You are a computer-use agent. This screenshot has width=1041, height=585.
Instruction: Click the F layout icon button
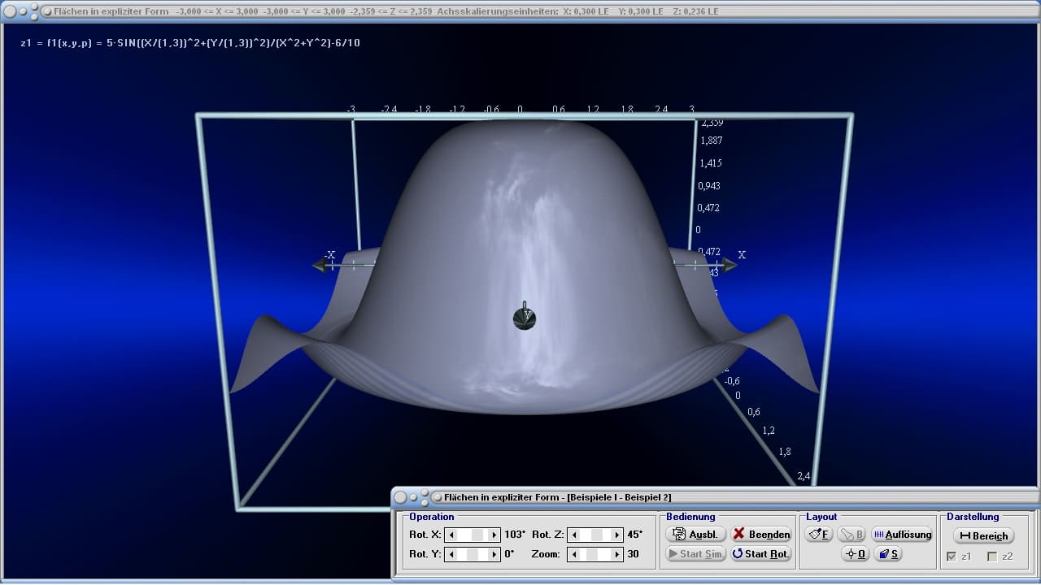(x=818, y=534)
